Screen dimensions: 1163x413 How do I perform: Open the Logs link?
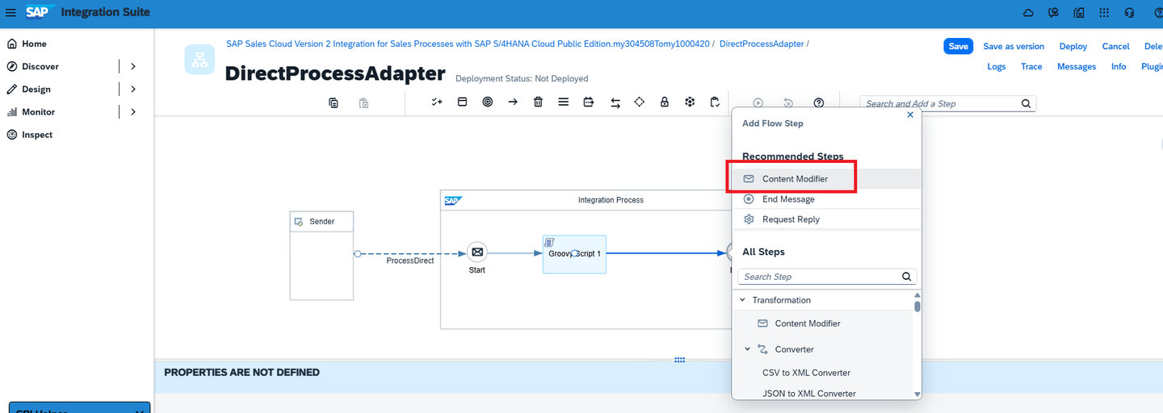997,66
